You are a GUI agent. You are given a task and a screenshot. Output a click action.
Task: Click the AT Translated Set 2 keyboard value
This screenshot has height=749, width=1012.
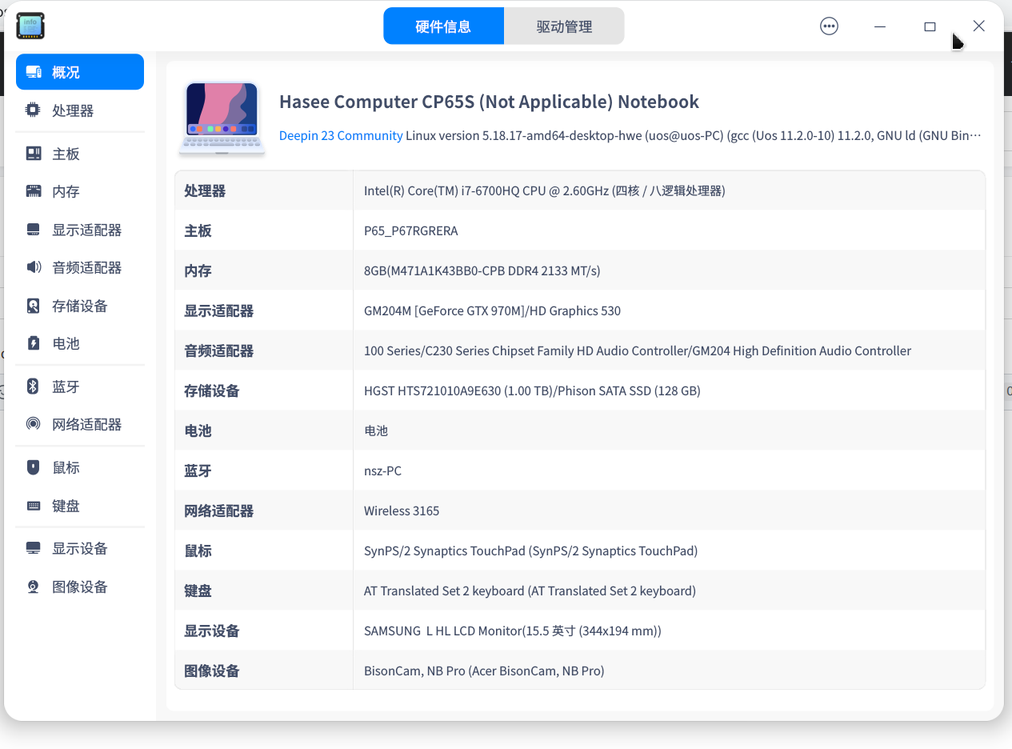click(530, 591)
